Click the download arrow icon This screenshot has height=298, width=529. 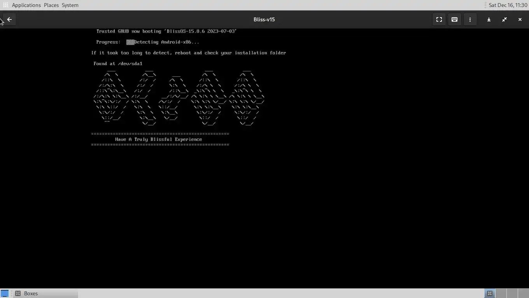[x=489, y=19]
